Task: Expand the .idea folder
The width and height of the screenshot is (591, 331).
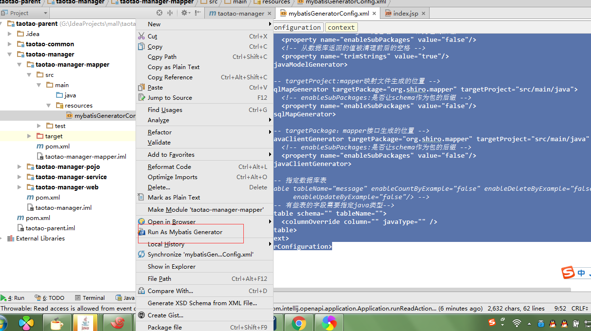Action: (x=10, y=34)
